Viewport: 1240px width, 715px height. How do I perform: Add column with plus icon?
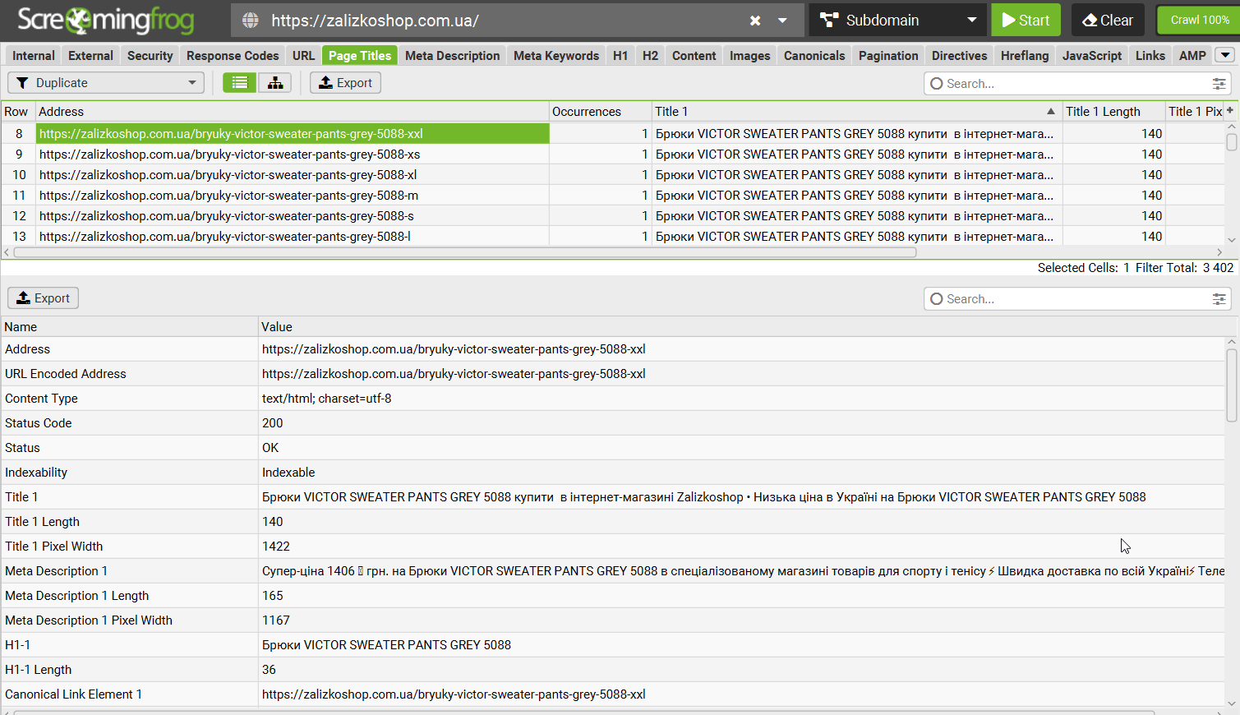pyautogui.click(x=1230, y=111)
